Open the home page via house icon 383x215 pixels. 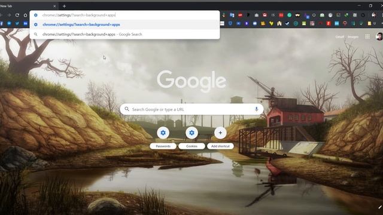pos(25,15)
